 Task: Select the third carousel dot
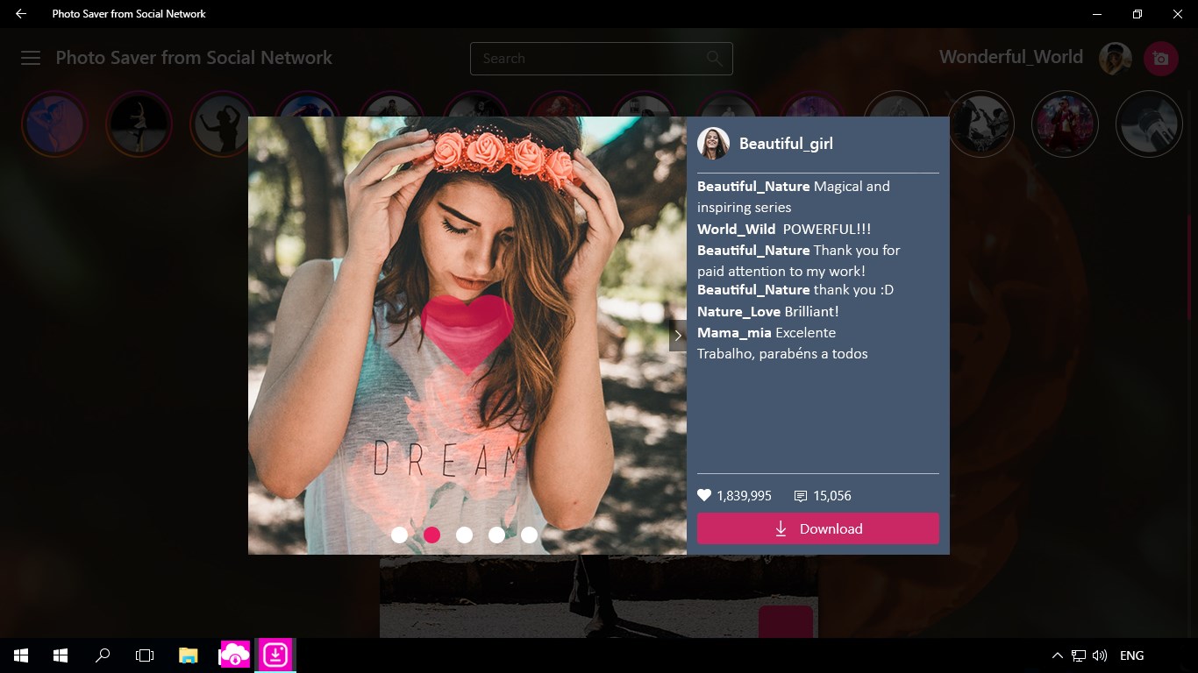465,535
